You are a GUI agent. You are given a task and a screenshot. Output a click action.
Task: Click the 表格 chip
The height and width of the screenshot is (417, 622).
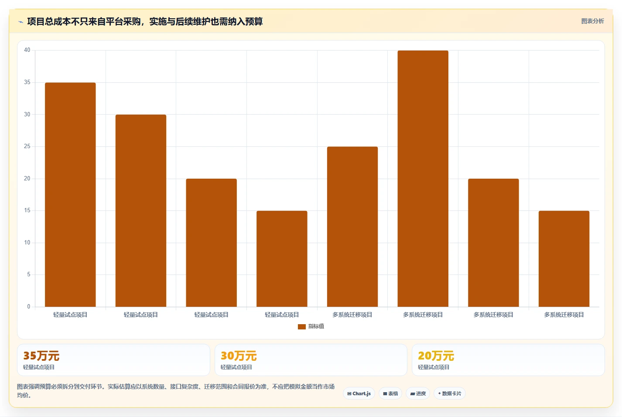click(390, 393)
